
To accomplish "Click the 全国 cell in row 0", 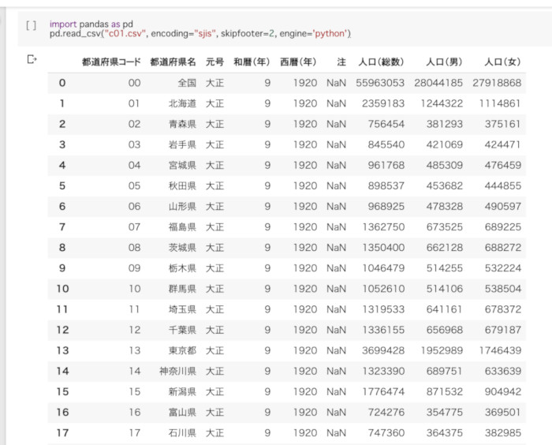I will click(187, 83).
